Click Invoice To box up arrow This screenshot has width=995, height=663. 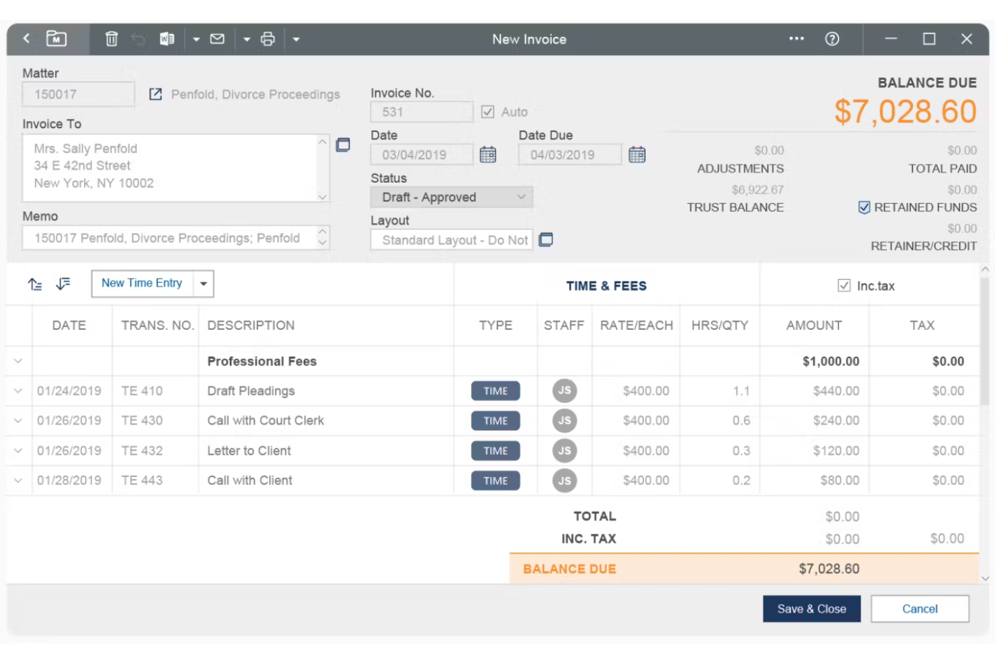[x=323, y=142]
